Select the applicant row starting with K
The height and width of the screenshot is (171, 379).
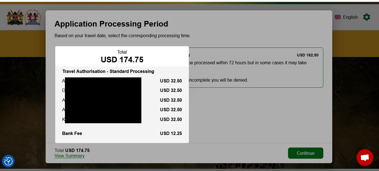[x=122, y=119]
